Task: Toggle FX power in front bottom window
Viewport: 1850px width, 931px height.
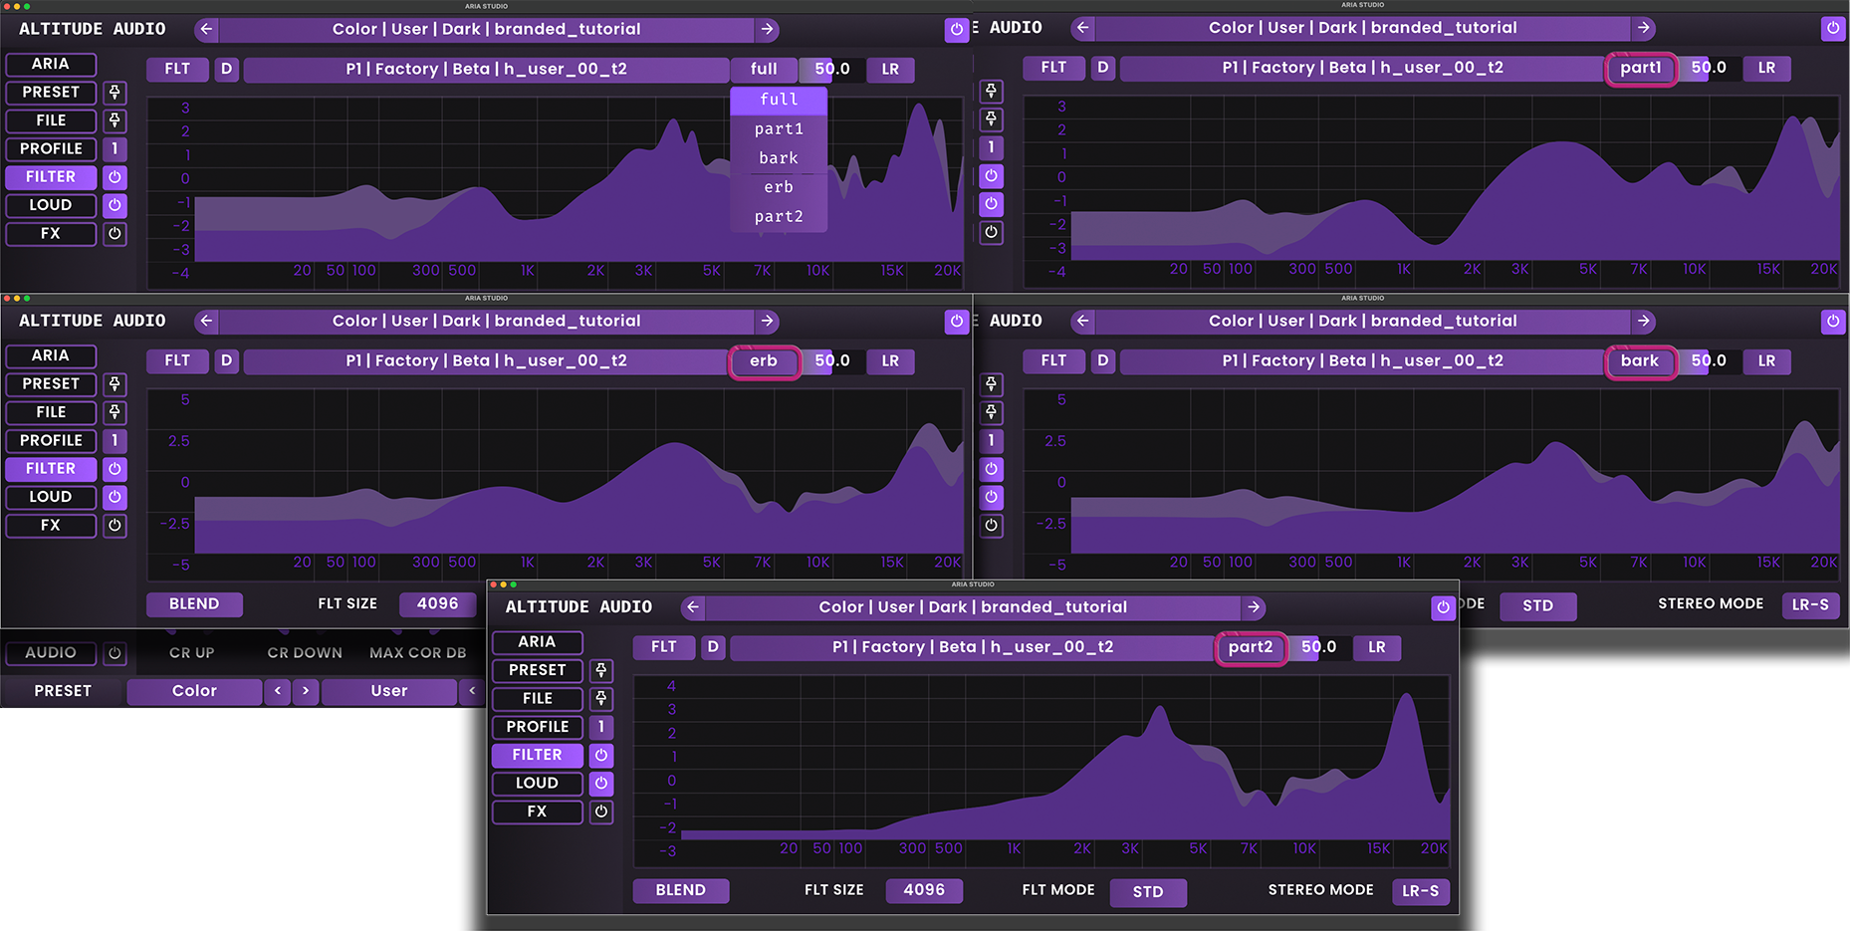Action: point(601,813)
